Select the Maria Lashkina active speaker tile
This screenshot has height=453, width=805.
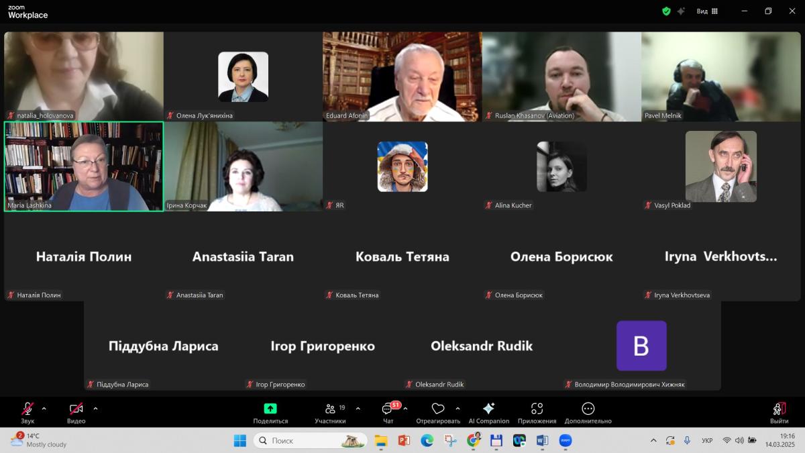click(x=84, y=166)
